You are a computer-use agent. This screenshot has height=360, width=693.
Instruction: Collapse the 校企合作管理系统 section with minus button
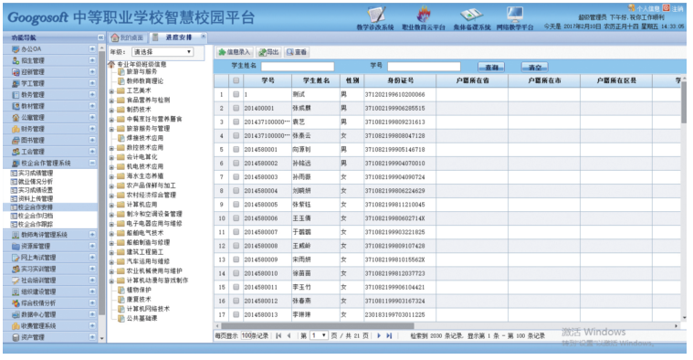(92, 163)
